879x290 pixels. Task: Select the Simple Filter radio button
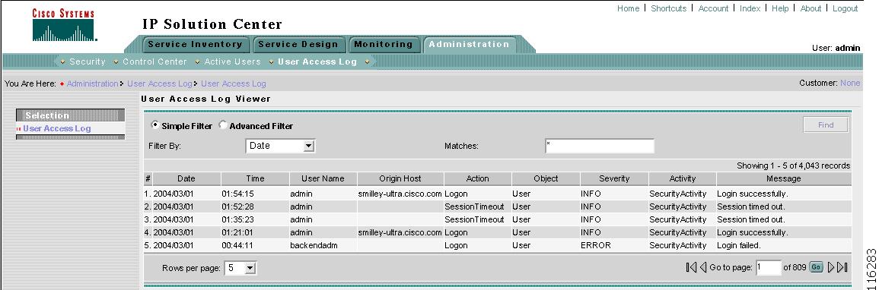154,125
